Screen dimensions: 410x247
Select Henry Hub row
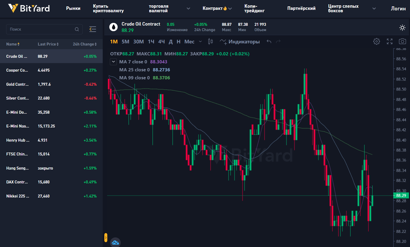(51, 140)
